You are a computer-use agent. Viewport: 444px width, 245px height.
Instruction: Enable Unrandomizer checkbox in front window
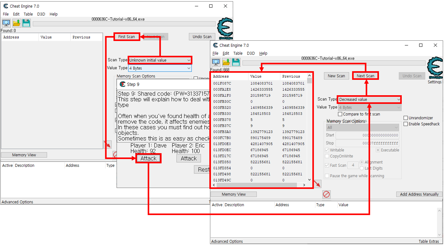[x=406, y=118]
